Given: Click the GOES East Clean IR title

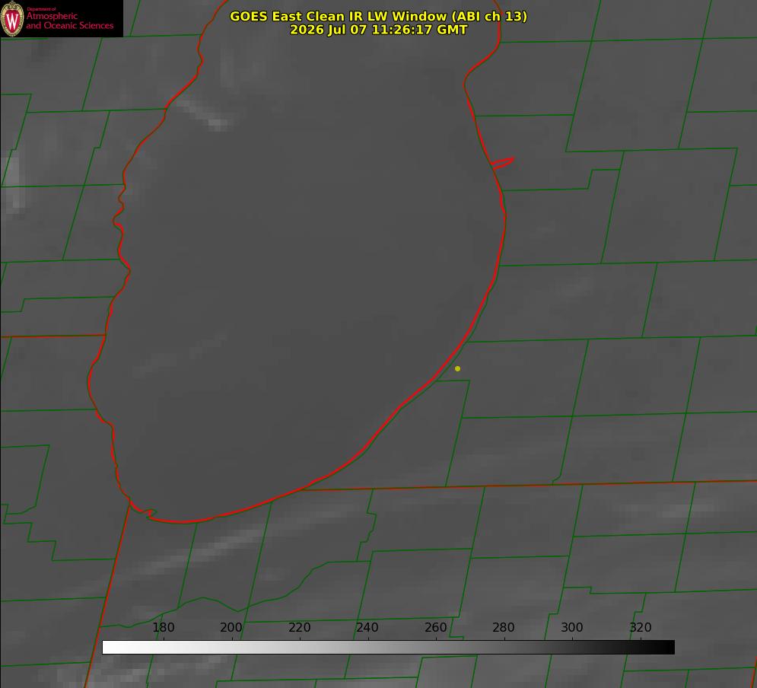Looking at the screenshot, I should [x=378, y=16].
